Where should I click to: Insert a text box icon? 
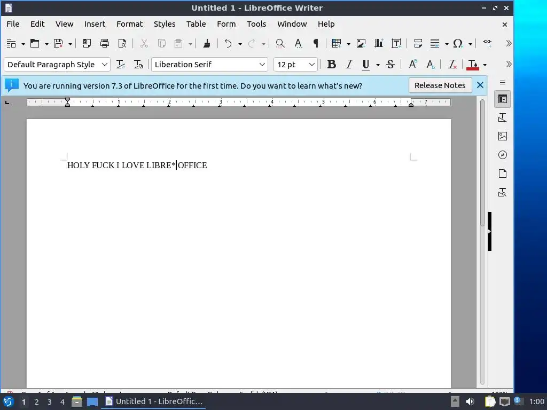[396, 43]
